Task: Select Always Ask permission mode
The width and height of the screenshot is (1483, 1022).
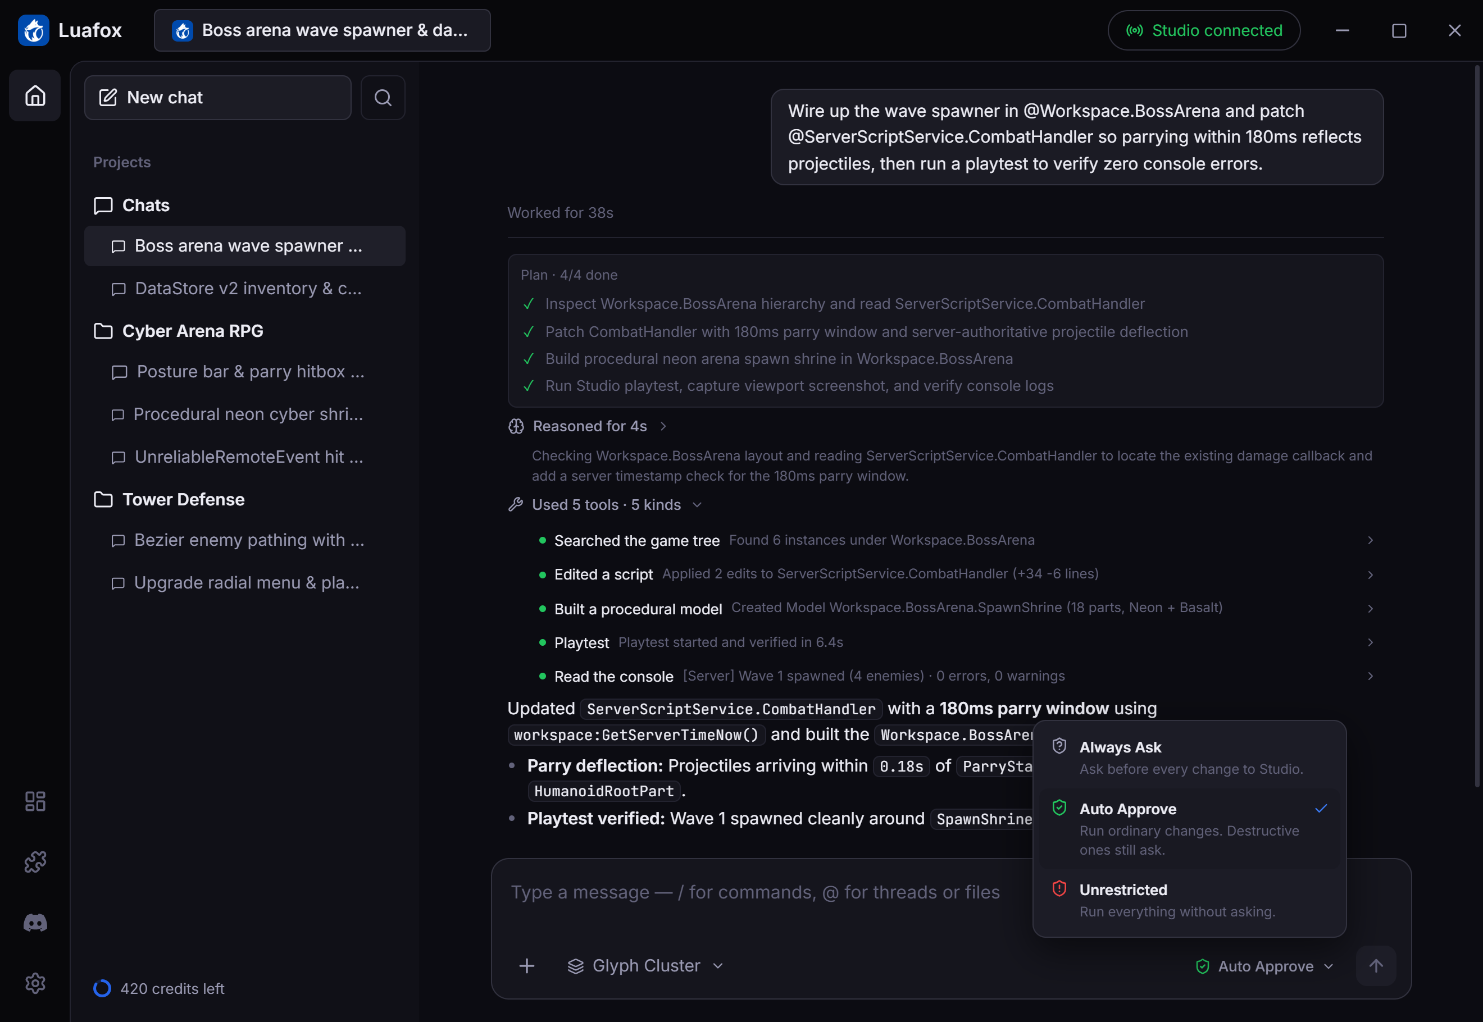Action: point(1190,758)
